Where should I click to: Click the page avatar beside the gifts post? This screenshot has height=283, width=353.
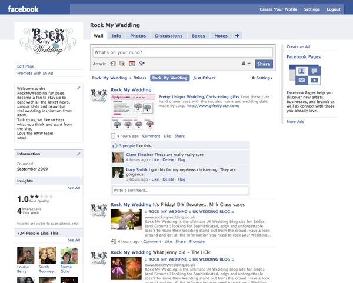(x=99, y=96)
